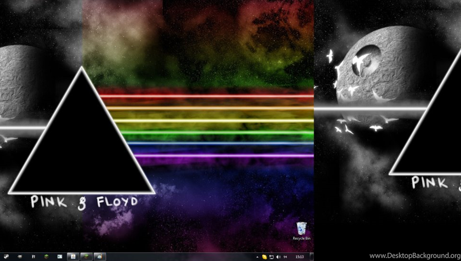Switch to the running Minecraft grass block window
Screen dimensions: 461x261
(x=86, y=257)
